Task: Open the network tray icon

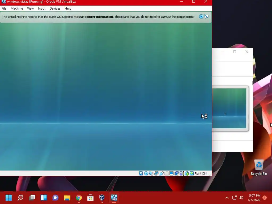Action: (234, 198)
